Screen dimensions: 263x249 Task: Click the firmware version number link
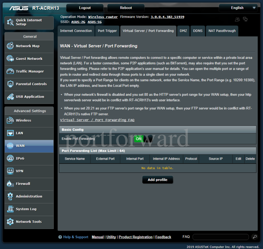(x=167, y=17)
